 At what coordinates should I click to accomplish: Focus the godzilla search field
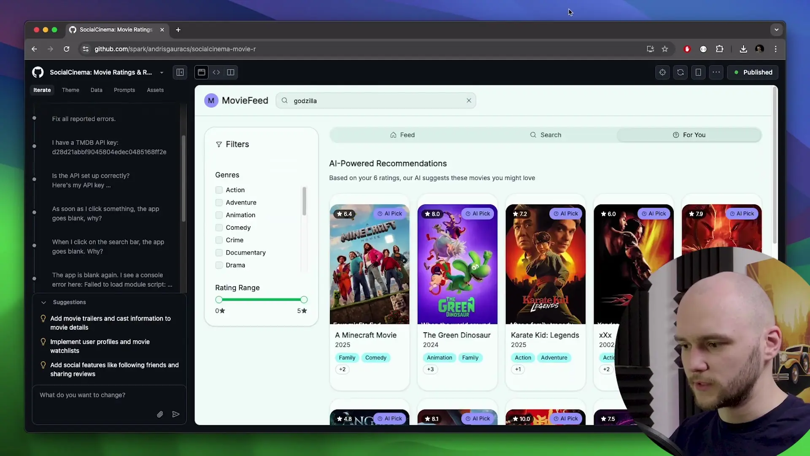(375, 100)
